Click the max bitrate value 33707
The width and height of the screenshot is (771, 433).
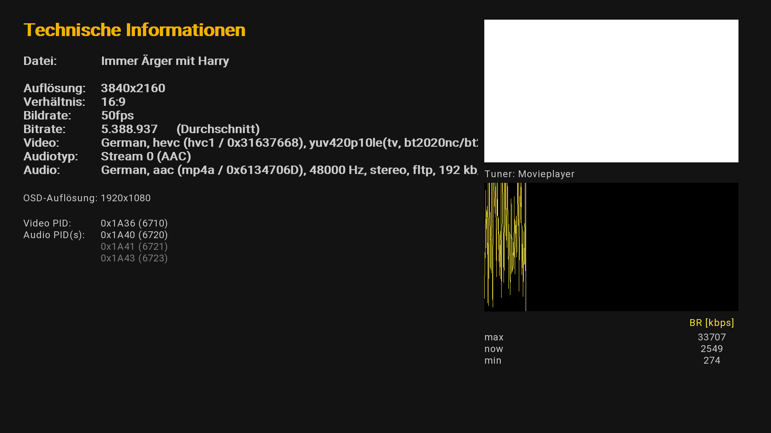[x=711, y=337]
